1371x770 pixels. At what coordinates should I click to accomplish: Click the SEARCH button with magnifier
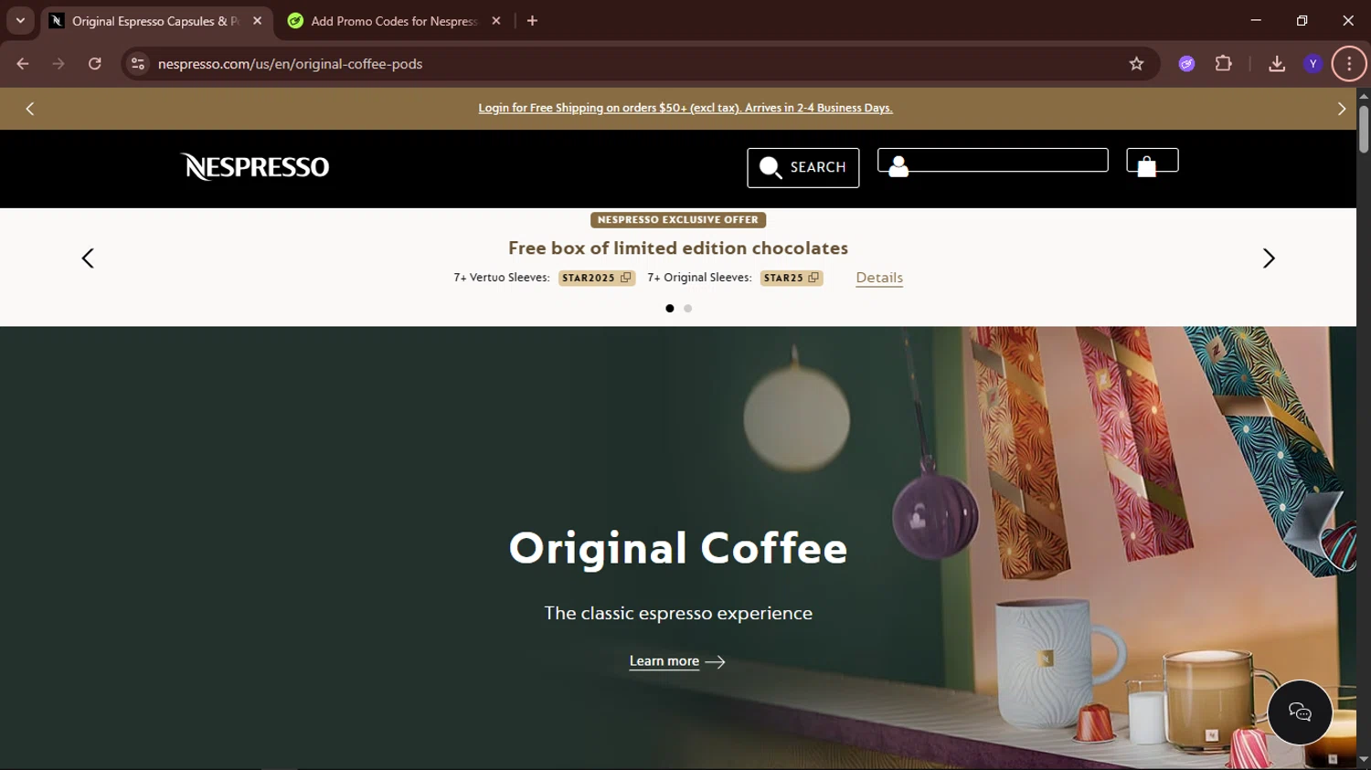pyautogui.click(x=802, y=168)
